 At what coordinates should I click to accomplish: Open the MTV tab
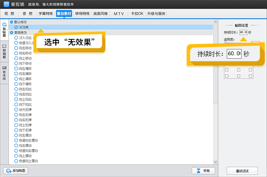(118, 14)
